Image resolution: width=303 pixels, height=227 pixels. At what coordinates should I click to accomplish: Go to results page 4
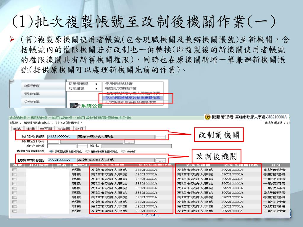(x=154, y=215)
